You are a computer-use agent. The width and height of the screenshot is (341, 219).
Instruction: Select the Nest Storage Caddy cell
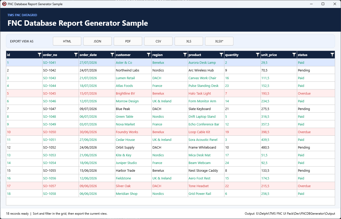(x=206, y=170)
